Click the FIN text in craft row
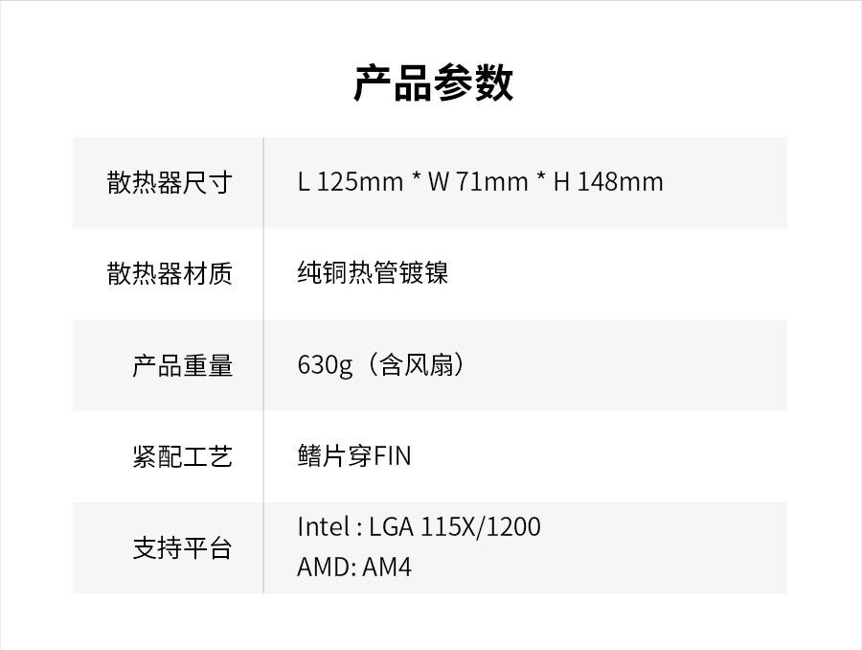This screenshot has height=650, width=862. [x=393, y=456]
